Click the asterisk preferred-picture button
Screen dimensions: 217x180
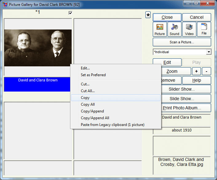(148, 15)
